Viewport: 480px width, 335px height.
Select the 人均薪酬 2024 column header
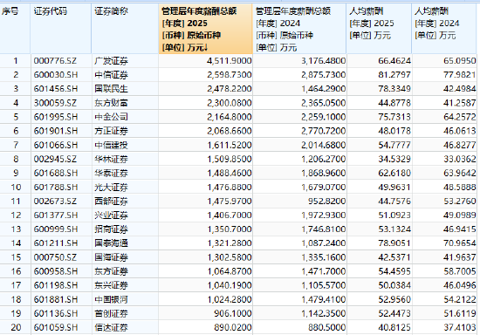click(x=444, y=29)
